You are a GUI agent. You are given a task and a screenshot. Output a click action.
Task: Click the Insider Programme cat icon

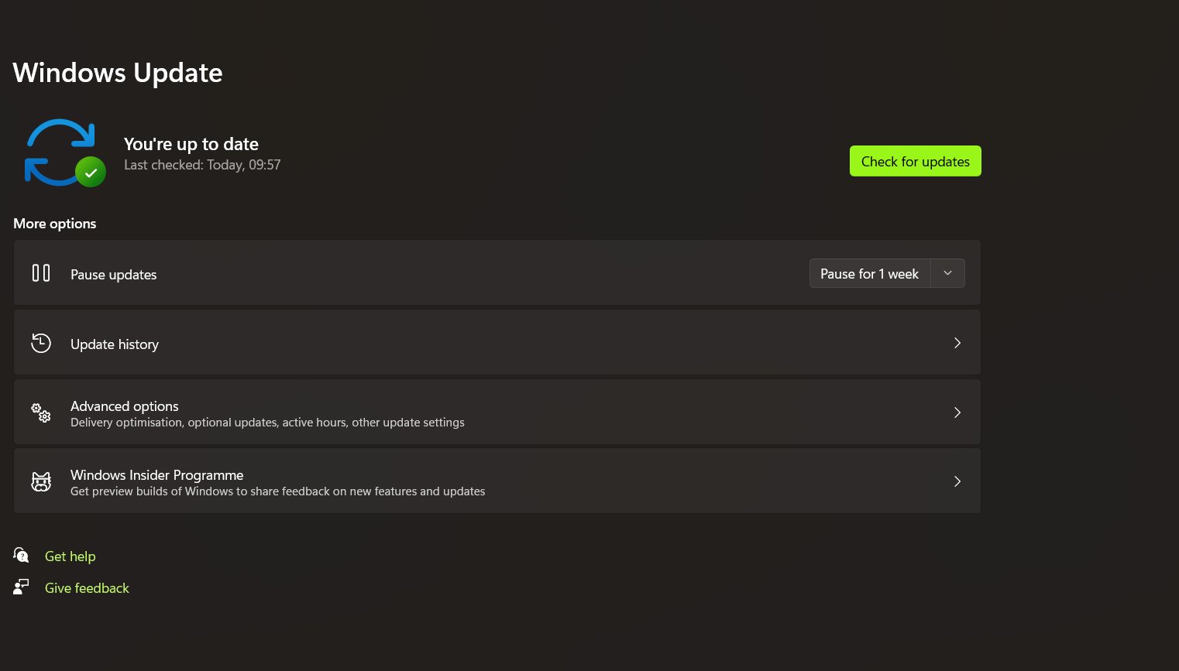point(41,481)
